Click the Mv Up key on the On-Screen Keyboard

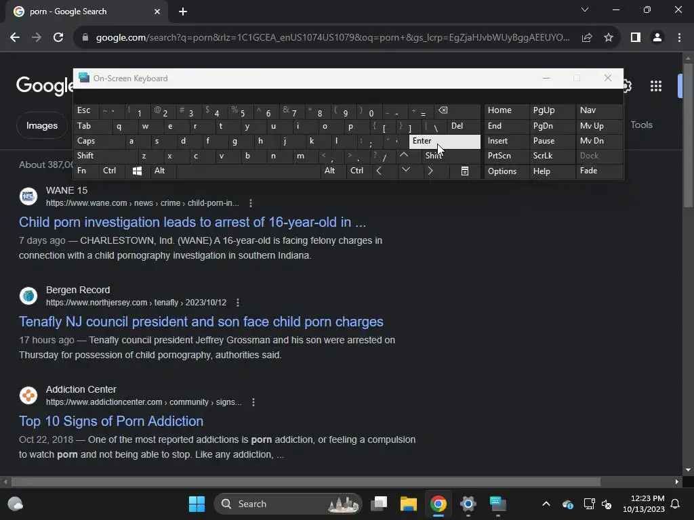(599, 126)
